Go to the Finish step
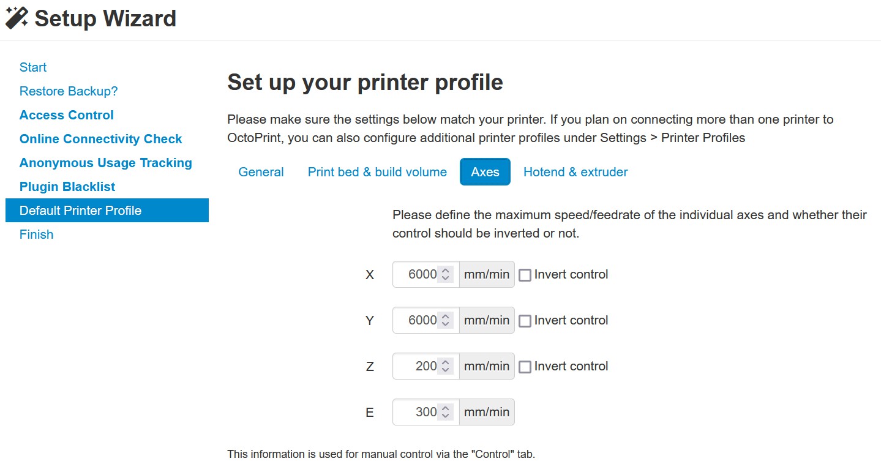 (x=36, y=234)
